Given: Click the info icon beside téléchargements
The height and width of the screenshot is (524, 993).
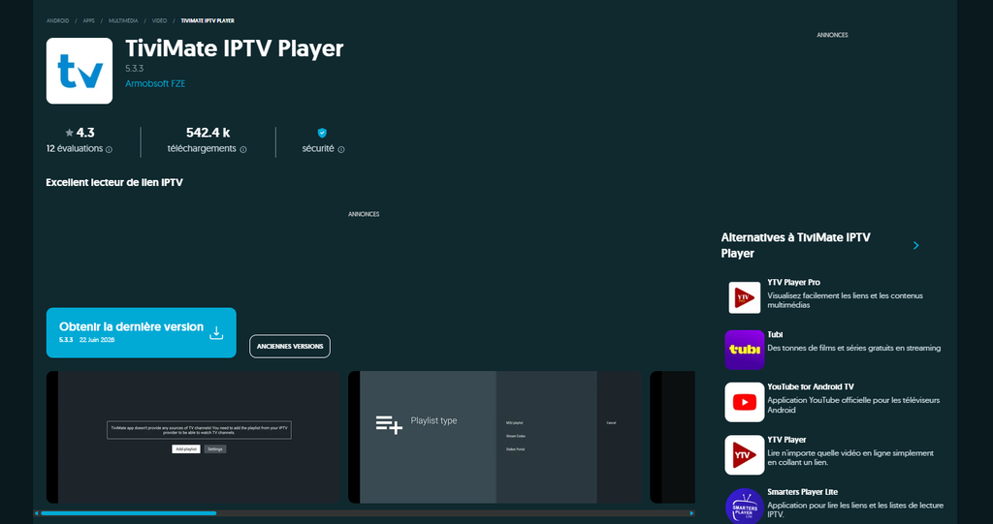Looking at the screenshot, I should pos(243,150).
